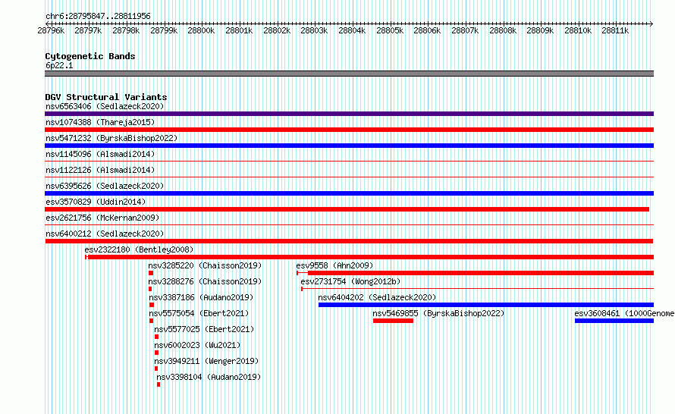The height and width of the screenshot is (414, 675).
Task: Click the blue nsv6395626 variant bar
Action: [349, 193]
